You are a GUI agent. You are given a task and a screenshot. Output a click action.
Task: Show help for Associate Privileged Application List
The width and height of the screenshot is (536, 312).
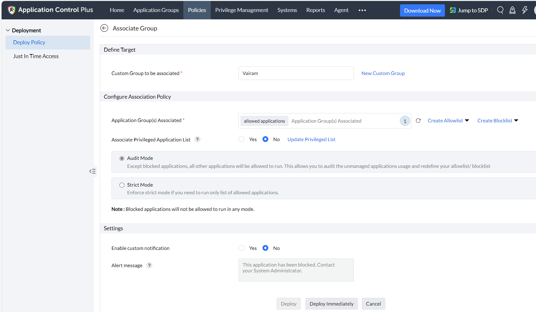[x=198, y=140]
